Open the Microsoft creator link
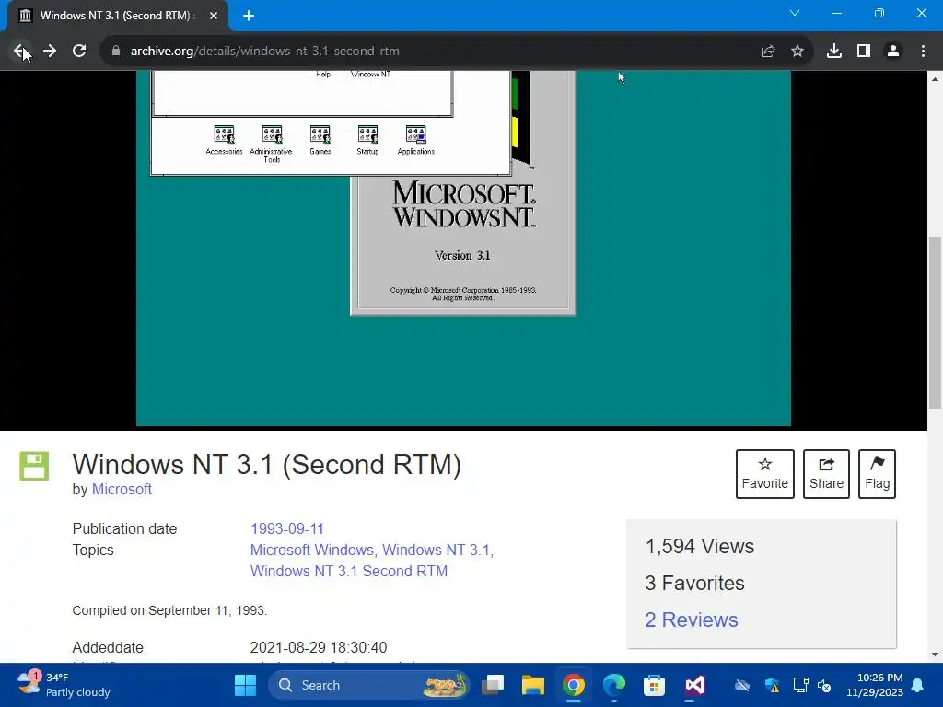 (122, 490)
